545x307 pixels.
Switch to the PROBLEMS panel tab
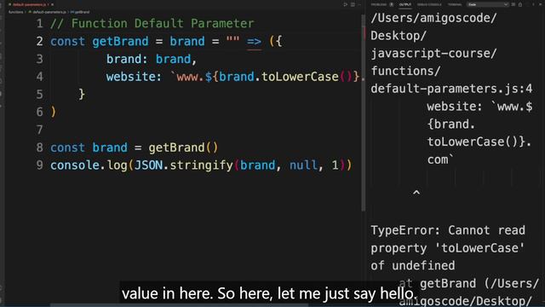pos(379,4)
